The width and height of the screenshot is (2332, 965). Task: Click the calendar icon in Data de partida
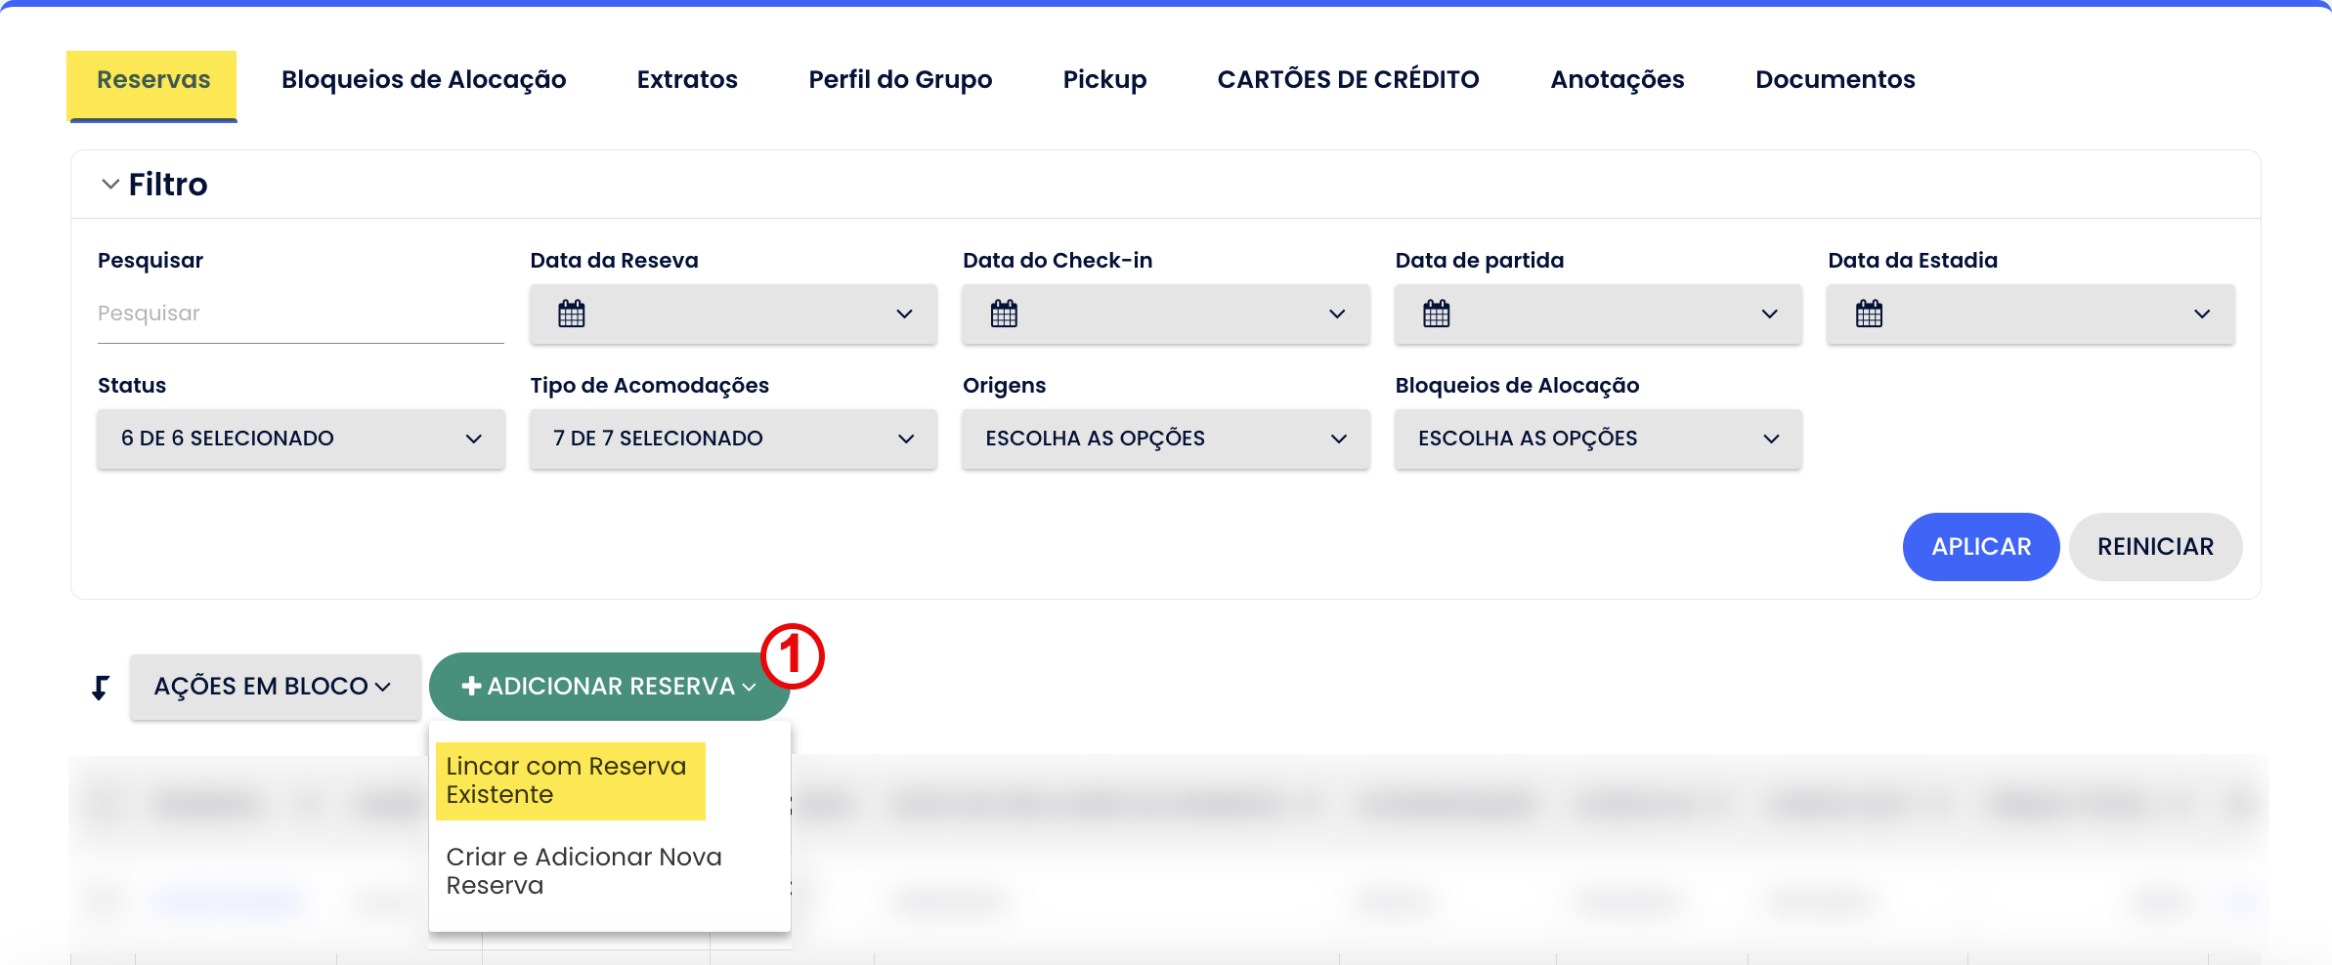pyautogui.click(x=1437, y=314)
